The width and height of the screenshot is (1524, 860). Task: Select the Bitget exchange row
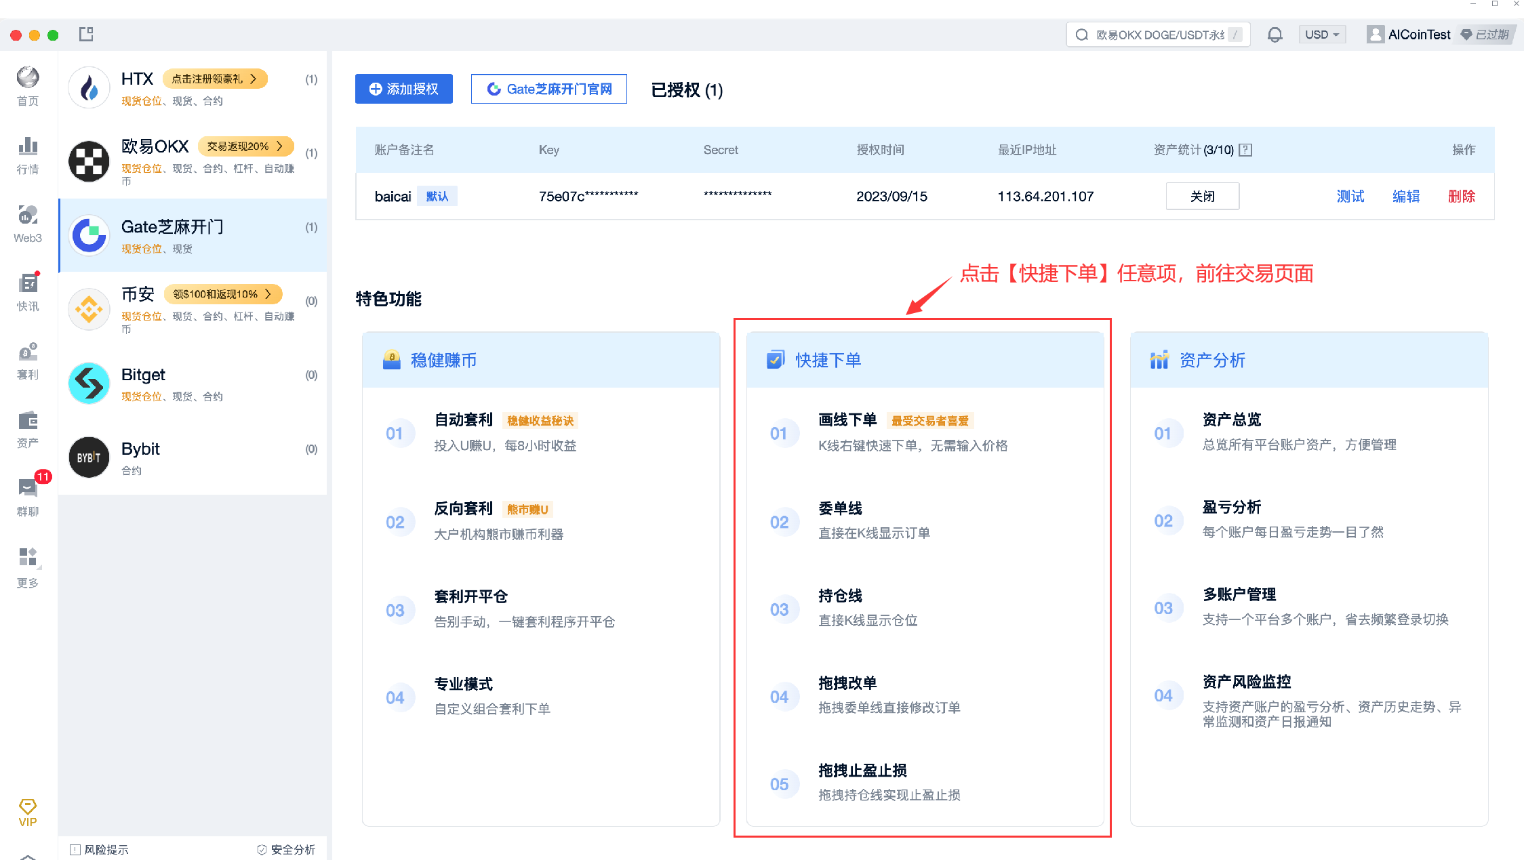(x=193, y=383)
